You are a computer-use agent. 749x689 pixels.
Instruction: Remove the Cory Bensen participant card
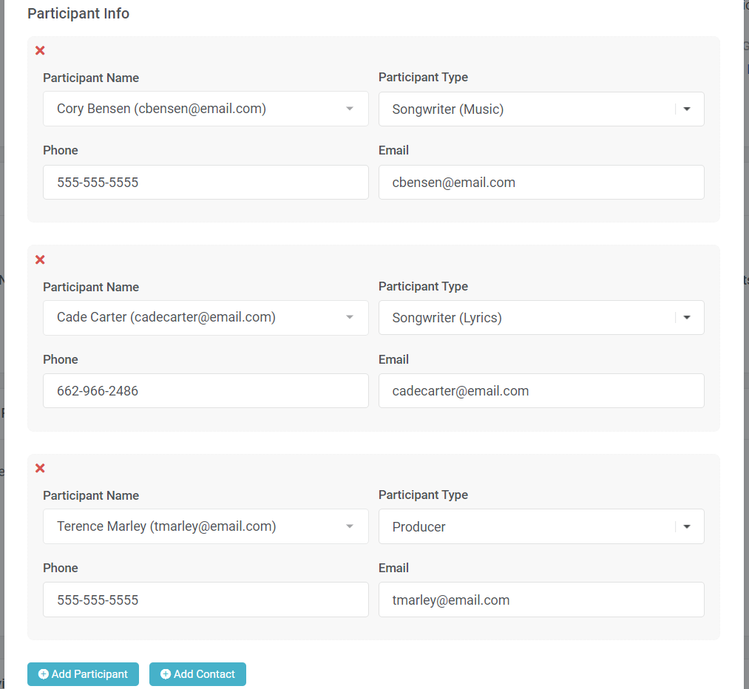point(40,51)
